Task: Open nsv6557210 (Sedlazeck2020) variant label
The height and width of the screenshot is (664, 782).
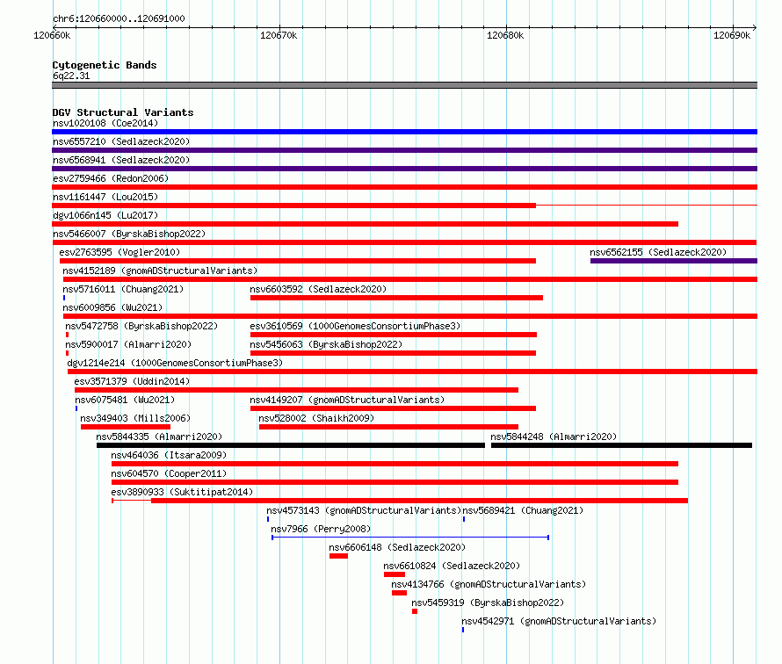Action: click(121, 141)
